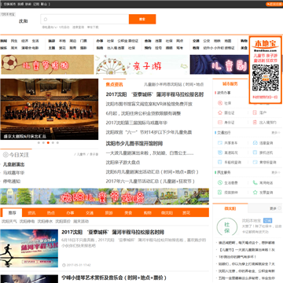283x283 pixels.
Task: Select the first carousel dot
Action: coord(39,143)
